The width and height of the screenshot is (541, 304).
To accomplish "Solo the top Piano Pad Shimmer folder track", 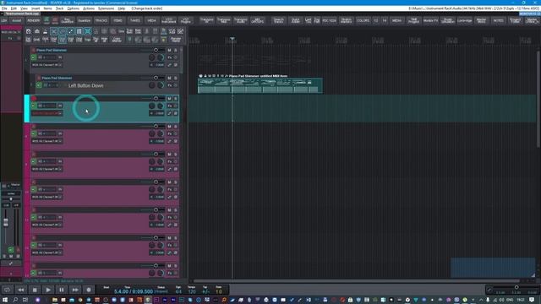I will [x=176, y=50].
